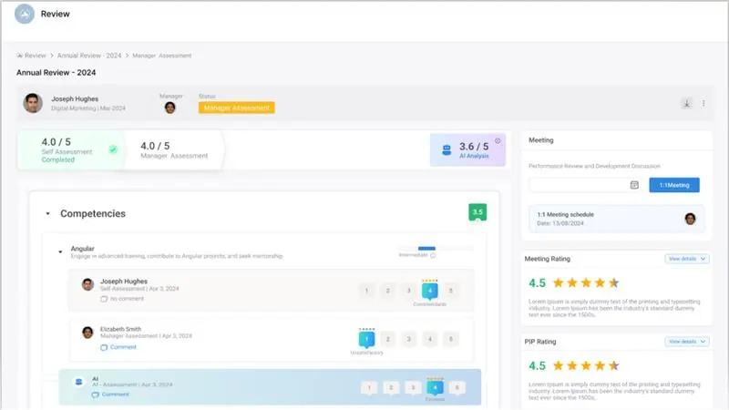729x410 pixels.
Task: Open Elizabeth Smith's Comment link
Action: point(123,347)
